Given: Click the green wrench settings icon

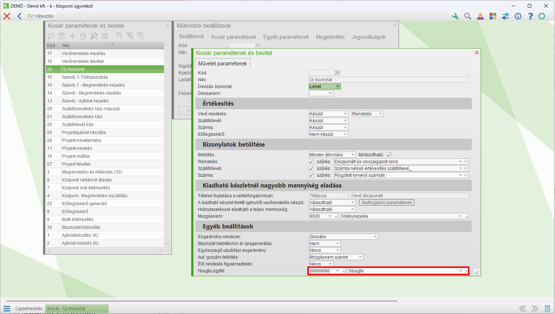Looking at the screenshot, I should click(x=455, y=16).
